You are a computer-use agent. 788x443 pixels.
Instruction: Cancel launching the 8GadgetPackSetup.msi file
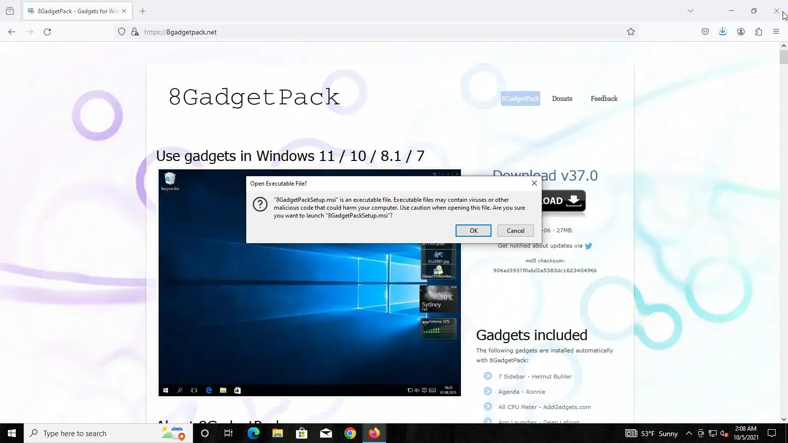(x=516, y=230)
